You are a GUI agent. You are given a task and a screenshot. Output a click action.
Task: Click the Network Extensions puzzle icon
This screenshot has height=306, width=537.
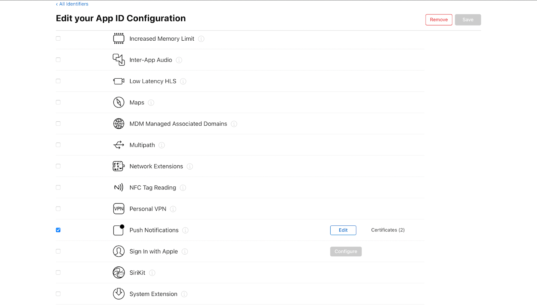coord(118,166)
